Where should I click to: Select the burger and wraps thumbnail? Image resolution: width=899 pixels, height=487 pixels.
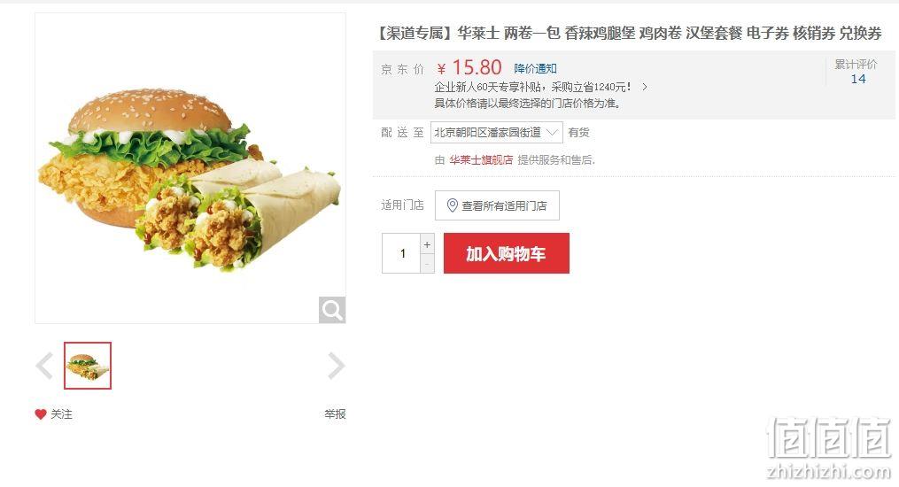(x=88, y=366)
